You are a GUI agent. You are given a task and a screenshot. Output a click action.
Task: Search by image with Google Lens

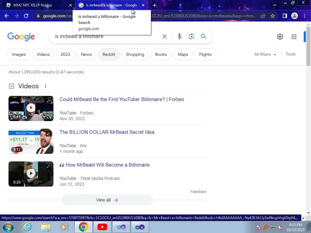[x=191, y=36]
